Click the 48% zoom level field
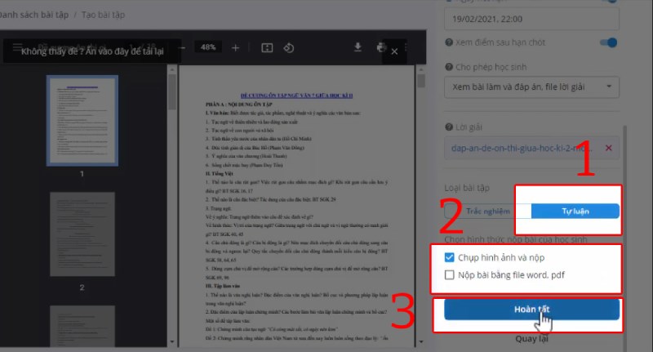653x352 pixels. coord(208,47)
